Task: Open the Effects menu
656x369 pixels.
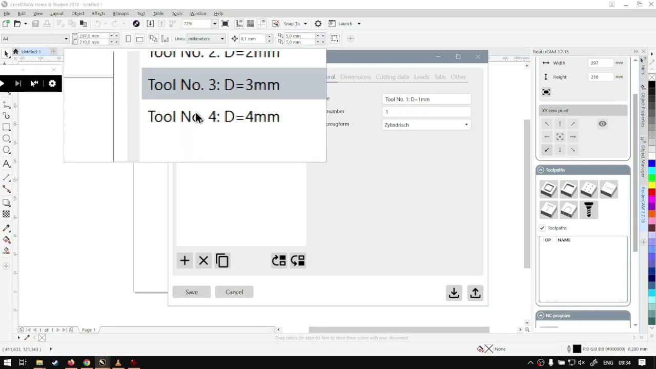Action: [98, 13]
